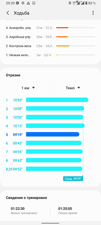Select split 5 highlighted dark blue bar
The width and height of the screenshot is (101, 225).
click(53, 134)
